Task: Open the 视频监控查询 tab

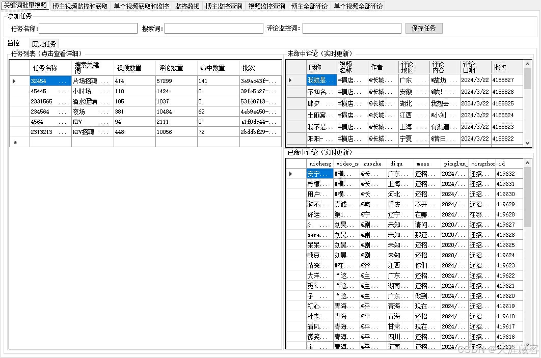Action: [267, 6]
